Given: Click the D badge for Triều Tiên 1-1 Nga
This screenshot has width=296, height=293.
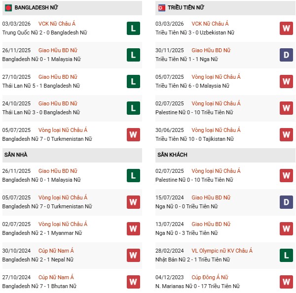Looking at the screenshot, I should click(286, 55).
